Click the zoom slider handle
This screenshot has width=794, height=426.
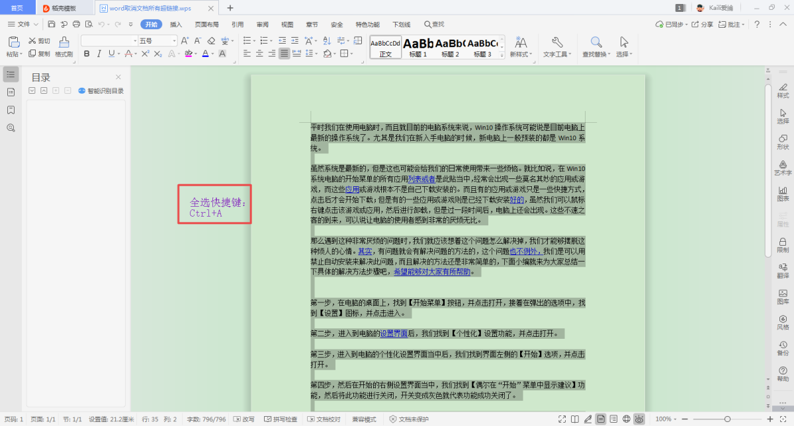(x=727, y=419)
